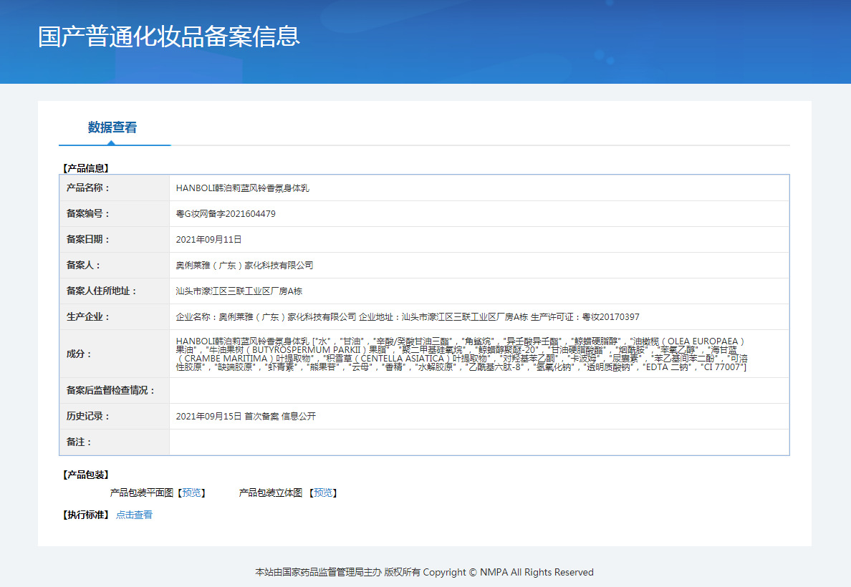This screenshot has height=587, width=851.
Task: Select history record 2021年09月15日 首次备案 信息公开
Action: click(x=246, y=416)
